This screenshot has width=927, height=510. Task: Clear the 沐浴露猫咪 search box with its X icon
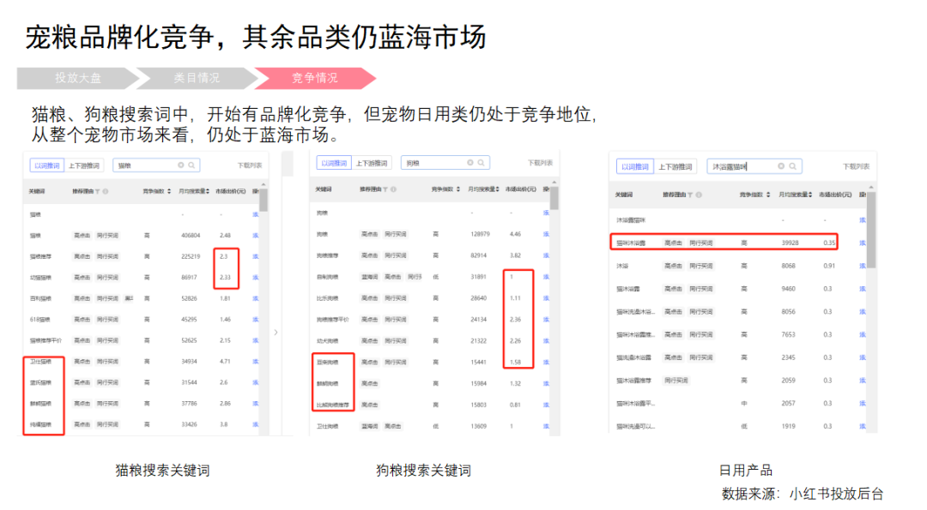[x=781, y=166]
